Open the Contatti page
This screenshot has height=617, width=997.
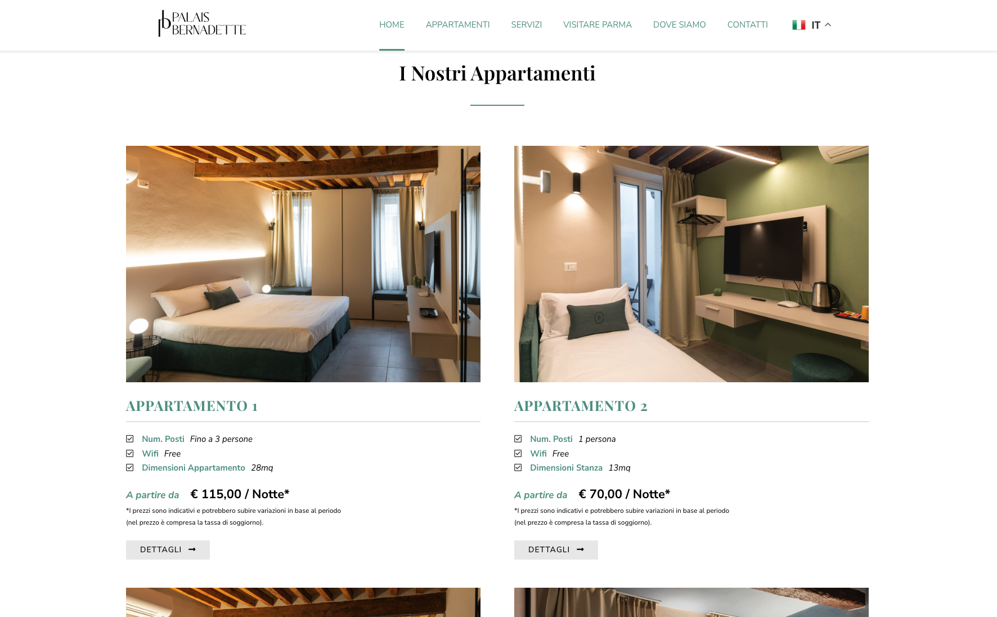pos(747,25)
